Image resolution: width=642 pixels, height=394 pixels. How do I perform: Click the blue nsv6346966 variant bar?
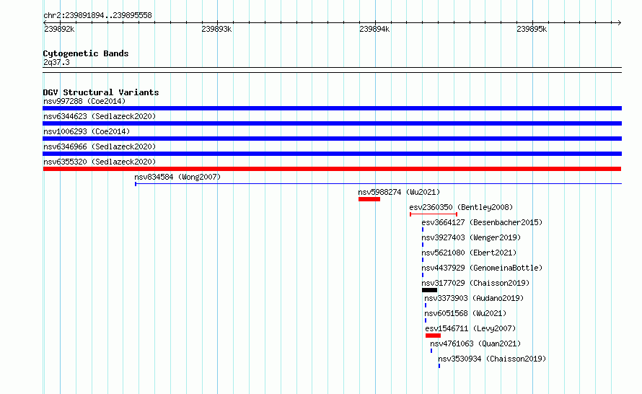(x=332, y=154)
